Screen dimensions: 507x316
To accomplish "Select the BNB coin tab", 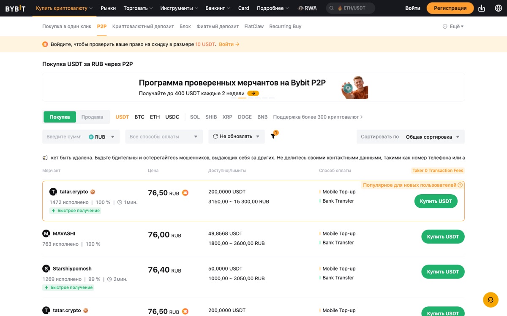I will pos(262,117).
